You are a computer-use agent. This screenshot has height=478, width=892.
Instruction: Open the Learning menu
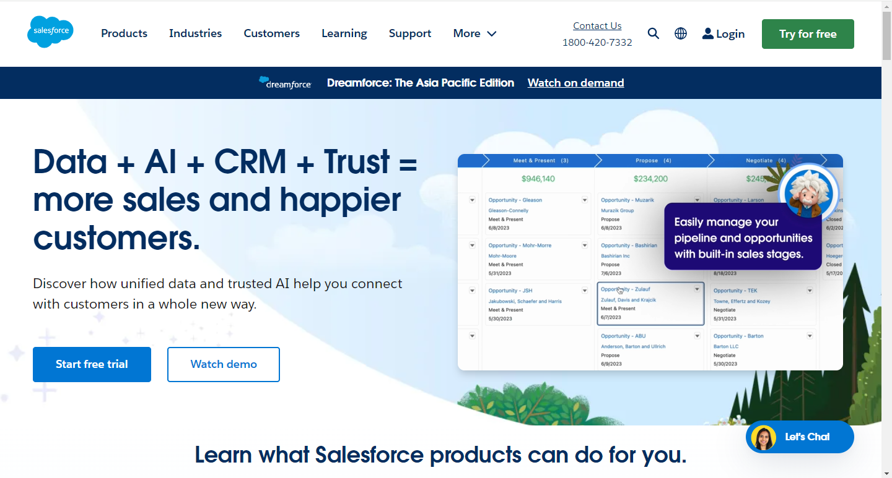coord(344,33)
